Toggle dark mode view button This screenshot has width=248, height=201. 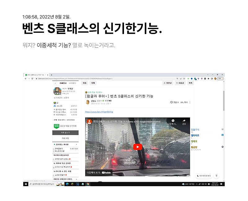[204, 176]
